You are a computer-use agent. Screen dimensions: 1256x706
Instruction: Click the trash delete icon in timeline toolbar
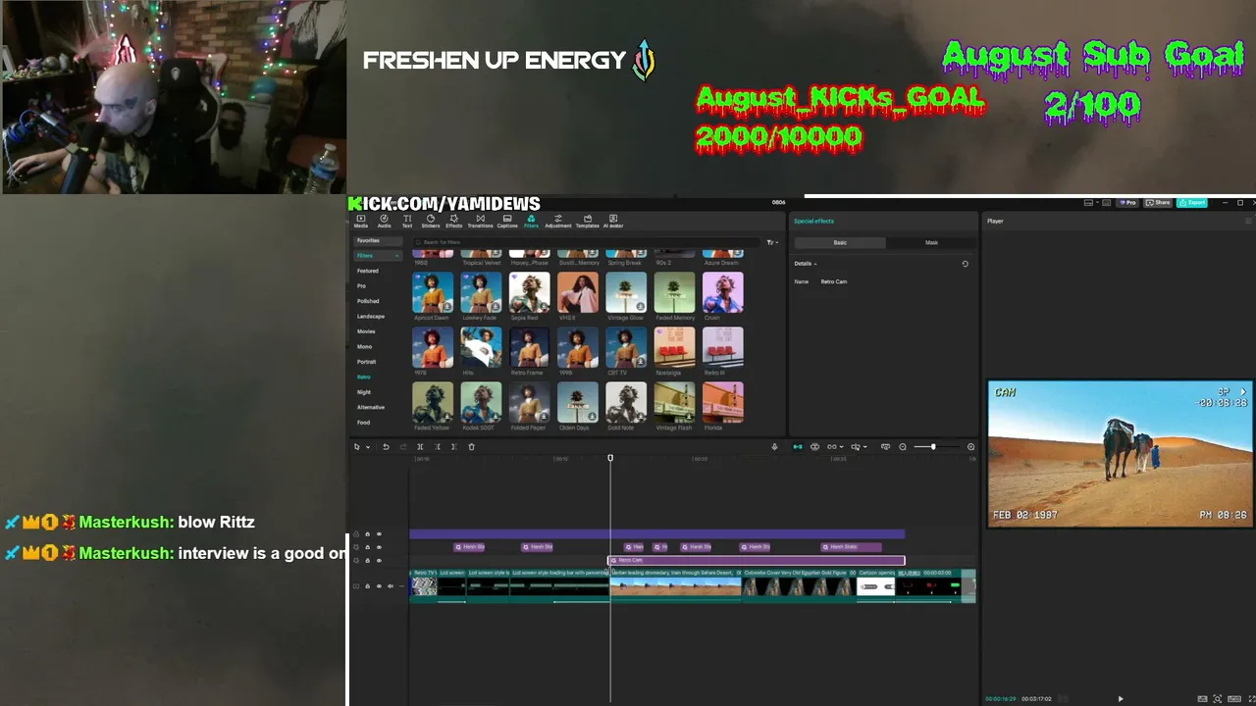[x=471, y=447]
